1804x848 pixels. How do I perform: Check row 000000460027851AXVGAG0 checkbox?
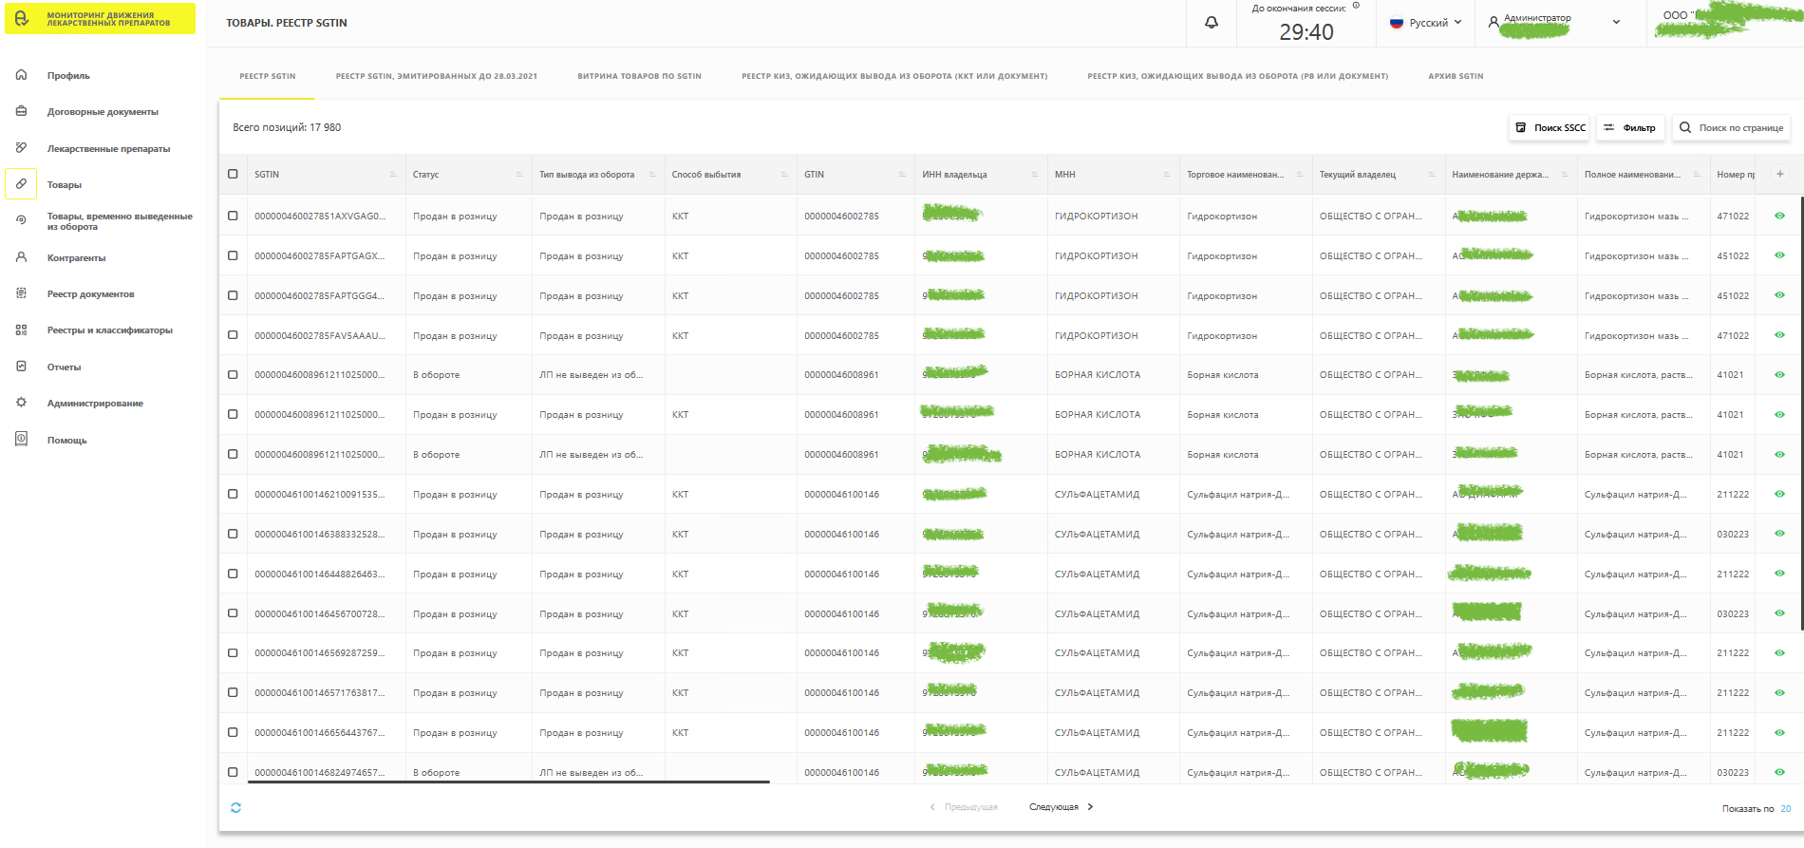coord(233,216)
